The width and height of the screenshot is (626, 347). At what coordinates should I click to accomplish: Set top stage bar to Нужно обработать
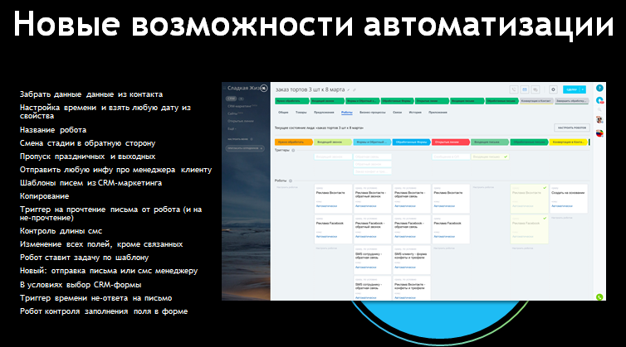coord(292,101)
